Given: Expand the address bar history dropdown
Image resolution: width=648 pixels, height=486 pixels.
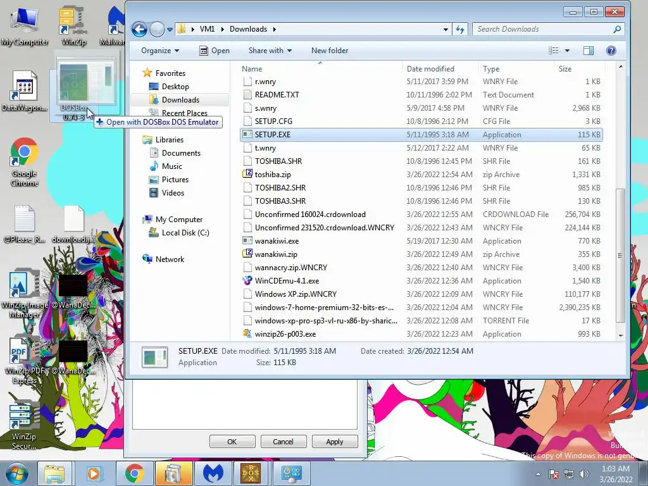Looking at the screenshot, I should [445, 29].
